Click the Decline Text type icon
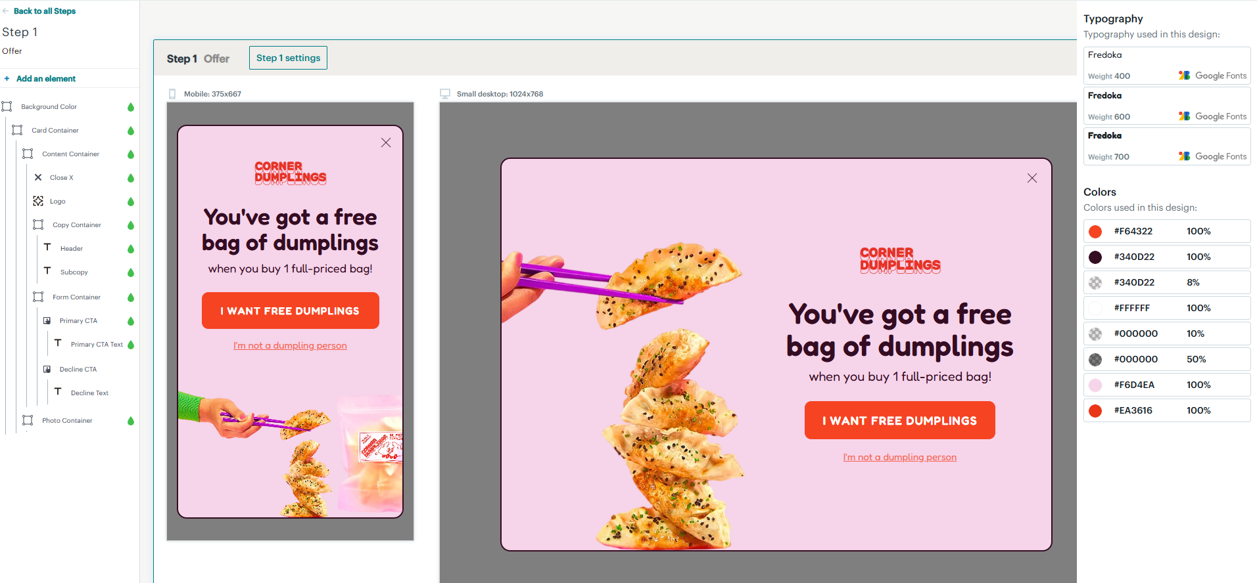The image size is (1257, 583). [58, 391]
